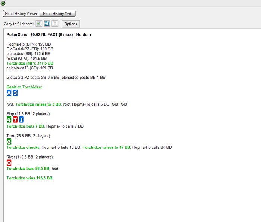Click the app icon in title bar
This screenshot has height=222, width=261.
pyautogui.click(x=3, y=3)
